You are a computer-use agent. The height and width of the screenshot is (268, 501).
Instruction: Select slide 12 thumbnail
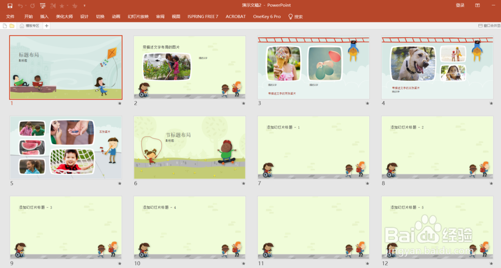pos(437,227)
